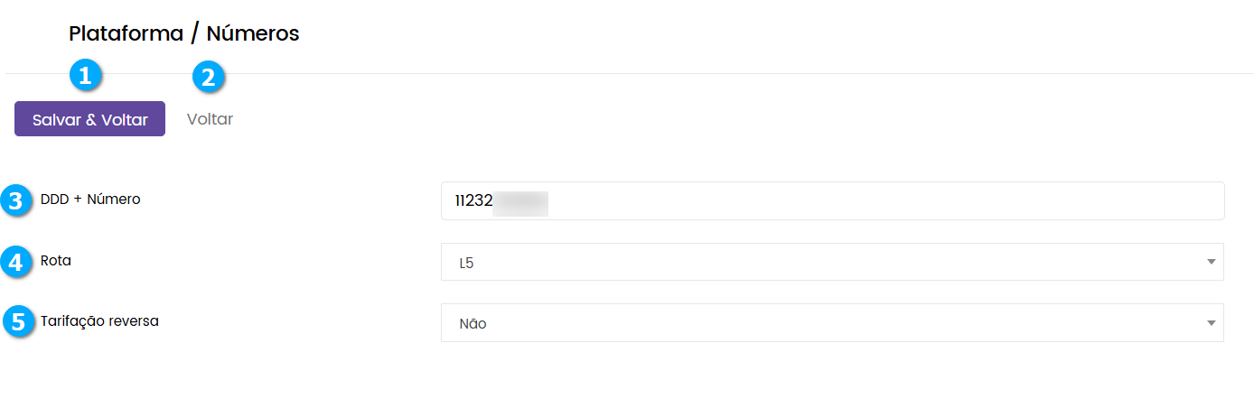
Task: Select the L5 value in Rota field
Action: pyautogui.click(x=467, y=263)
